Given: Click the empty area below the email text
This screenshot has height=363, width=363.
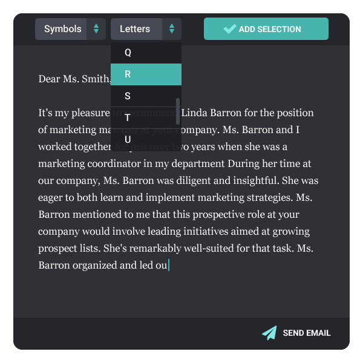Looking at the screenshot, I should pos(181,295).
